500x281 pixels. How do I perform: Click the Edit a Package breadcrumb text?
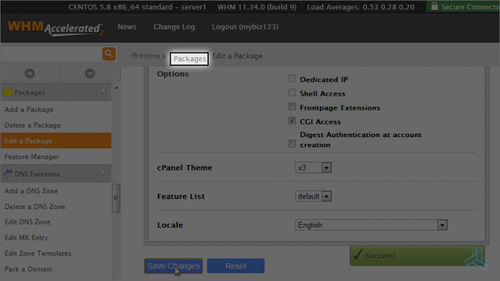[237, 56]
